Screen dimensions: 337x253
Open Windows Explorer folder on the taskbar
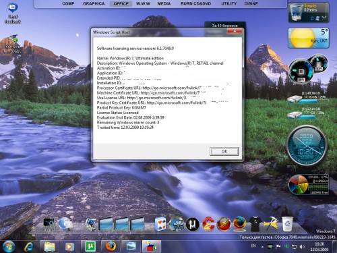[x=49, y=247]
